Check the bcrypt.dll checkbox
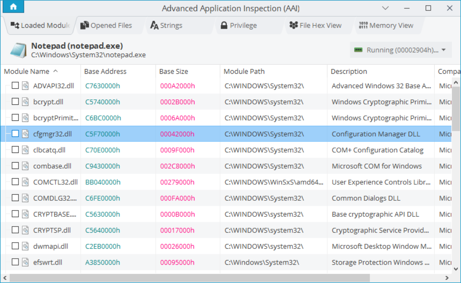The height and width of the screenshot is (283, 461). (x=15, y=102)
